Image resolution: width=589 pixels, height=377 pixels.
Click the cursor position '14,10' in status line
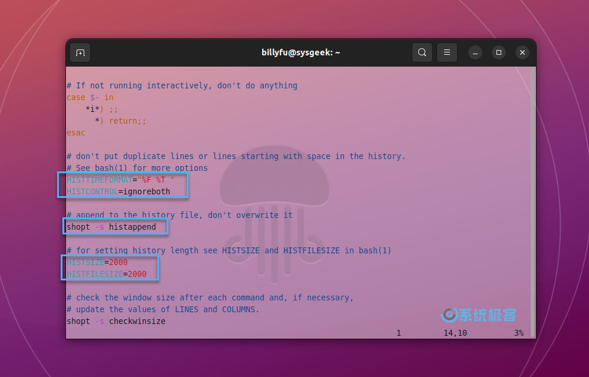click(x=455, y=333)
